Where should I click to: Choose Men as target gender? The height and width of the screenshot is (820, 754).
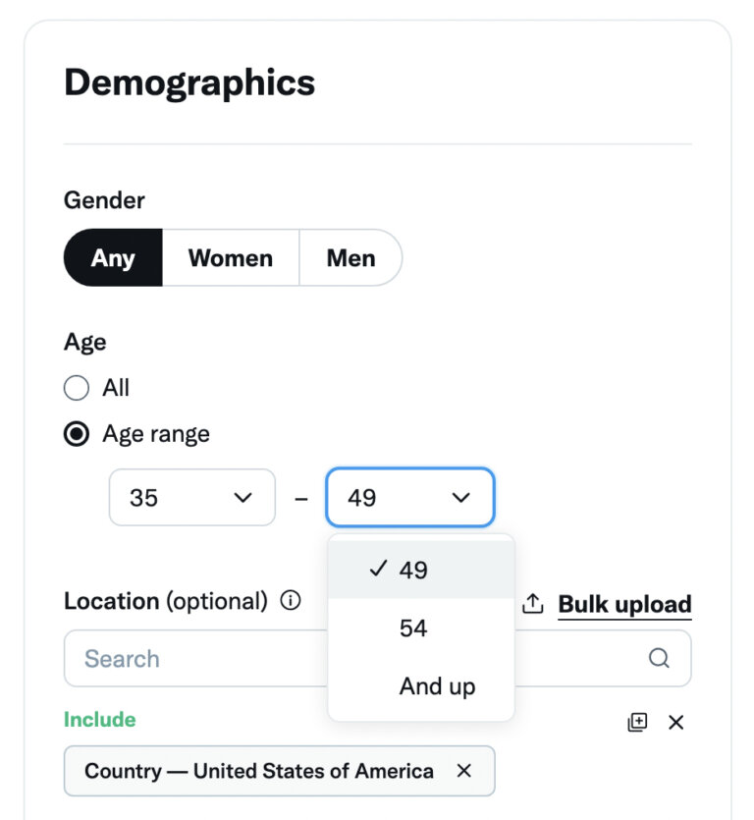pyautogui.click(x=350, y=258)
